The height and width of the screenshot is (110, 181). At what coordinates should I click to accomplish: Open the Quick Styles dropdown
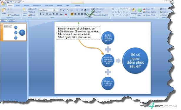pos(140,12)
